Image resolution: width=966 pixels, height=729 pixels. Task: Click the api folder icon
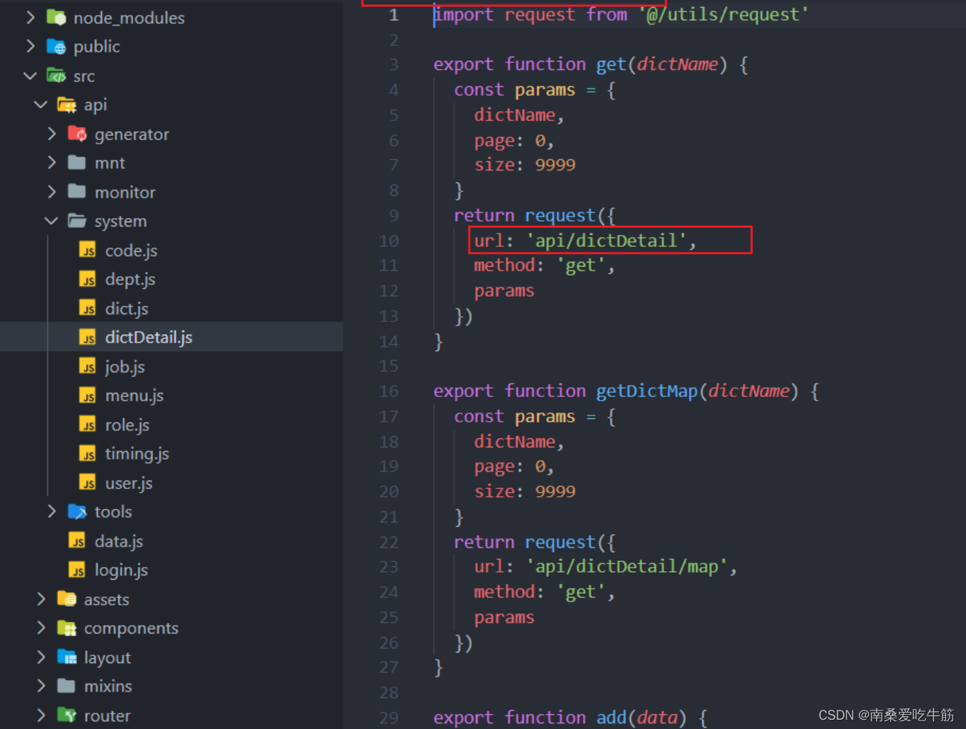click(x=67, y=105)
